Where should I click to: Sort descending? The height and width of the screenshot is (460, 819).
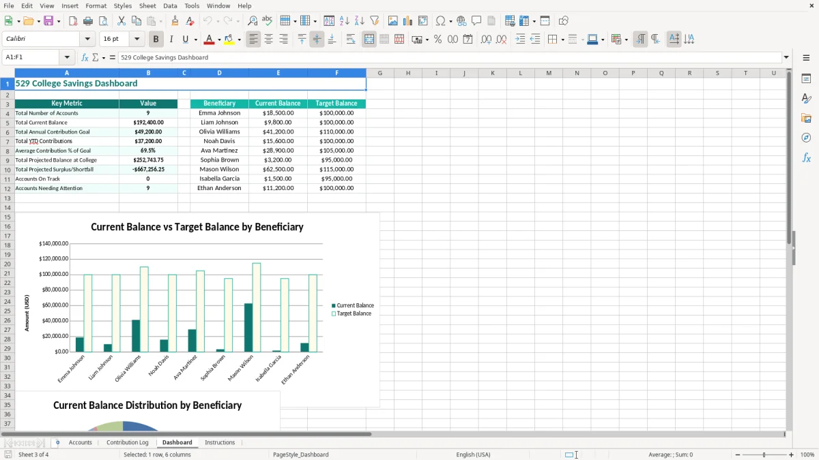360,21
